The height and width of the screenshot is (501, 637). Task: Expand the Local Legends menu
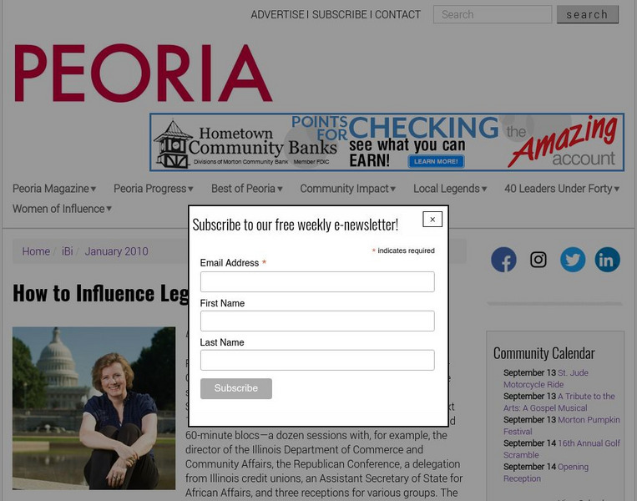[450, 189]
